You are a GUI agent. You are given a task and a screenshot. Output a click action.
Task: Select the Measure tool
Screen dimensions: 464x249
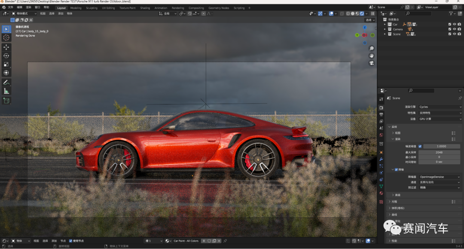point(6,91)
